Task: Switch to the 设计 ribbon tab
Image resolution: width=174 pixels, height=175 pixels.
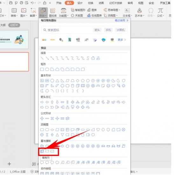Action: [x=80, y=3]
